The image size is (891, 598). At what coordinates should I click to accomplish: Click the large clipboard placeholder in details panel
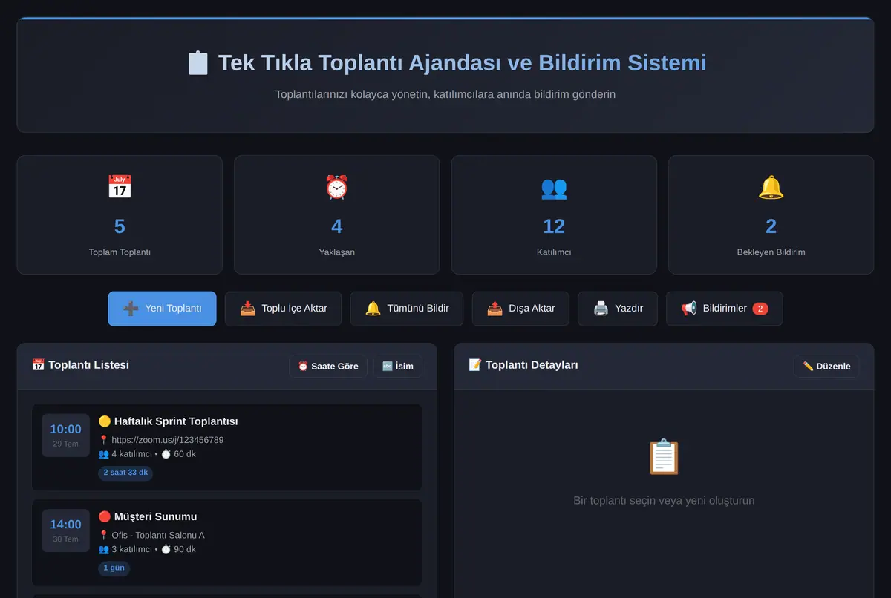click(664, 457)
